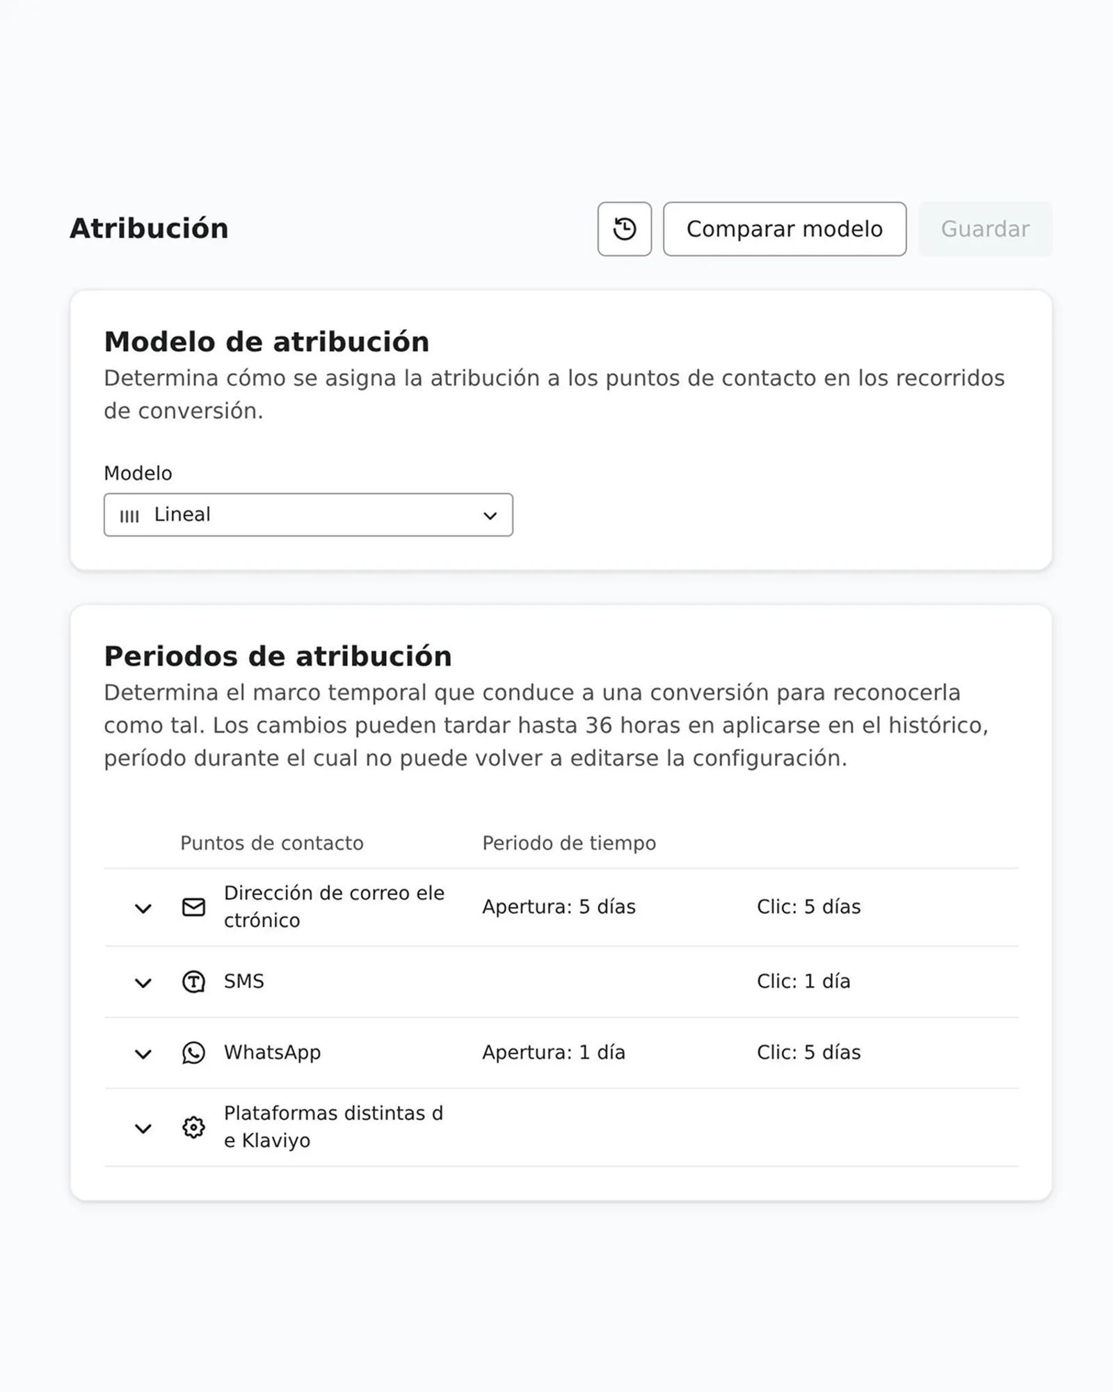
Task: Expand the SMS touchpoint row
Action: click(x=144, y=982)
